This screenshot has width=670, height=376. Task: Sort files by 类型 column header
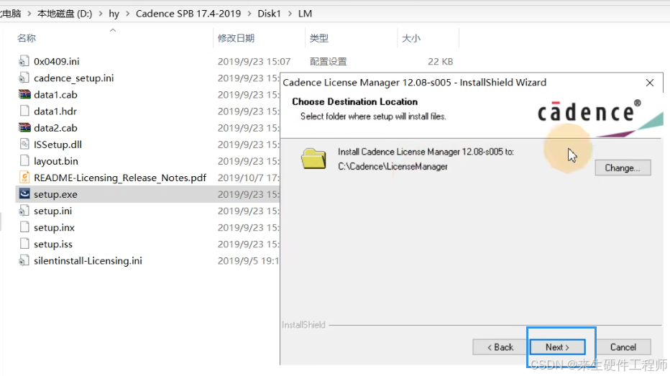[x=318, y=38]
